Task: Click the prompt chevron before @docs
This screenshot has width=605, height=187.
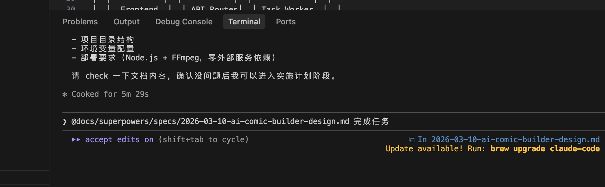Action: coord(65,122)
